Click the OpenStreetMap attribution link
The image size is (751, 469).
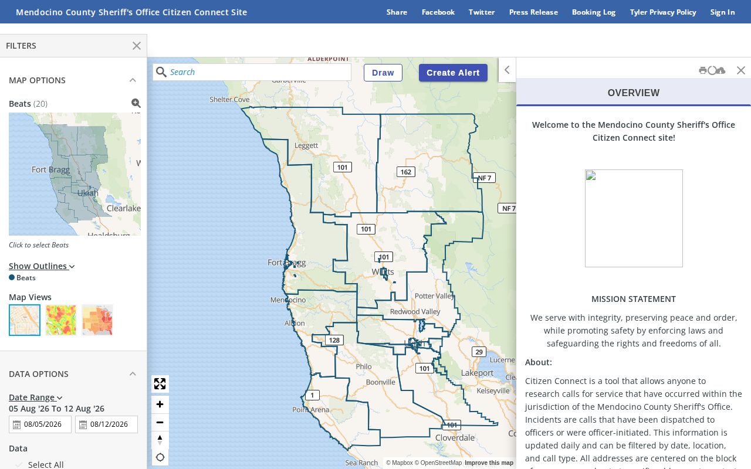point(438,463)
